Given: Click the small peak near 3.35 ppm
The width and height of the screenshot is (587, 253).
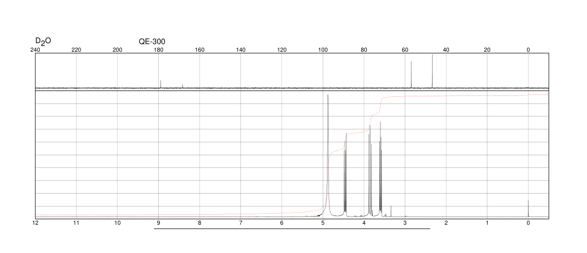Looking at the screenshot, I should coord(391,211).
